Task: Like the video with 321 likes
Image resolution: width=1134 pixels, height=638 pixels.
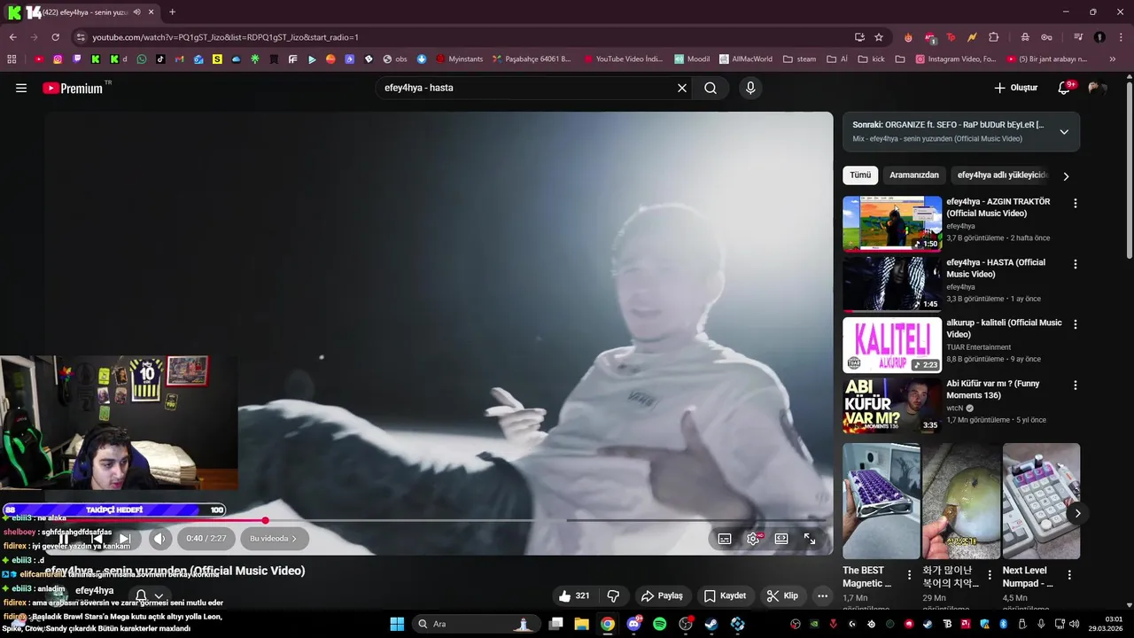Action: (x=574, y=595)
